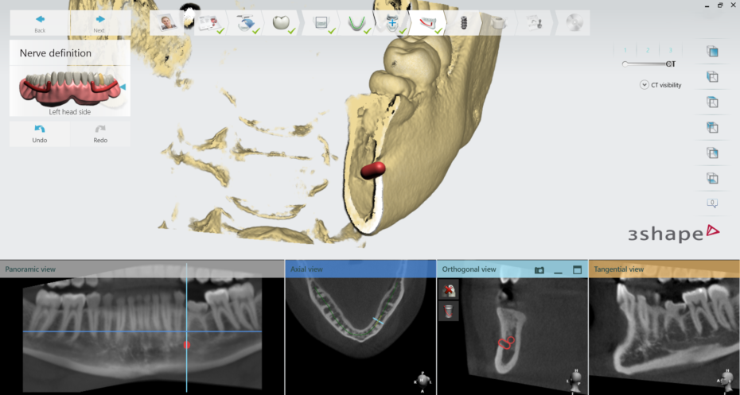Go to the crown tooth workflow step
Screen dimensions: 740x395
pyautogui.click(x=281, y=23)
